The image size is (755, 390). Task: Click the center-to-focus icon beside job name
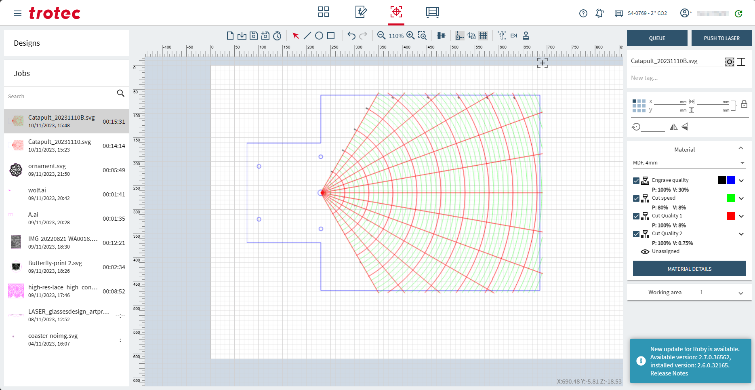coord(729,62)
